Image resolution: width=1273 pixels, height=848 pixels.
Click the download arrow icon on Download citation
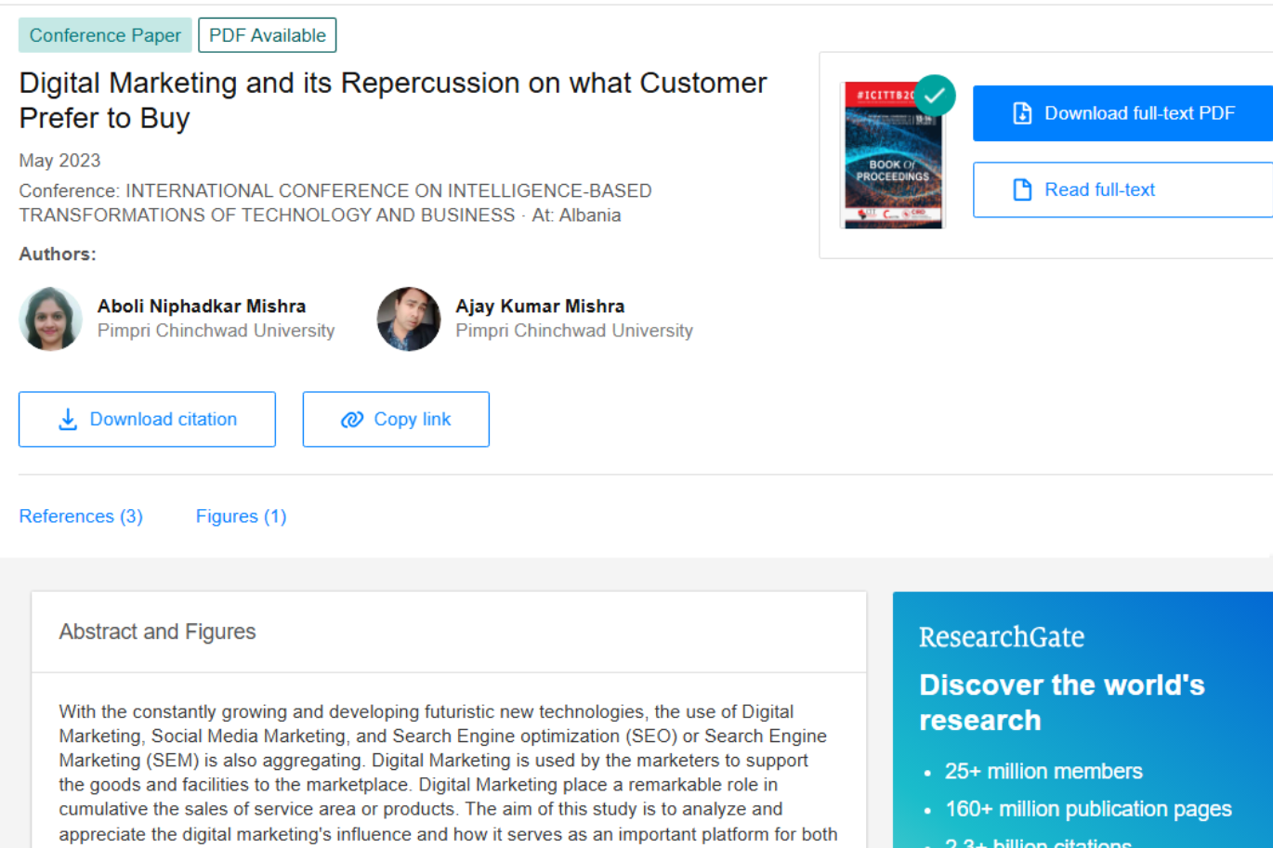[67, 419]
